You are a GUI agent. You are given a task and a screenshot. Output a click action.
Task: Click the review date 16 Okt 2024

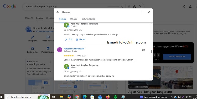(81, 55)
